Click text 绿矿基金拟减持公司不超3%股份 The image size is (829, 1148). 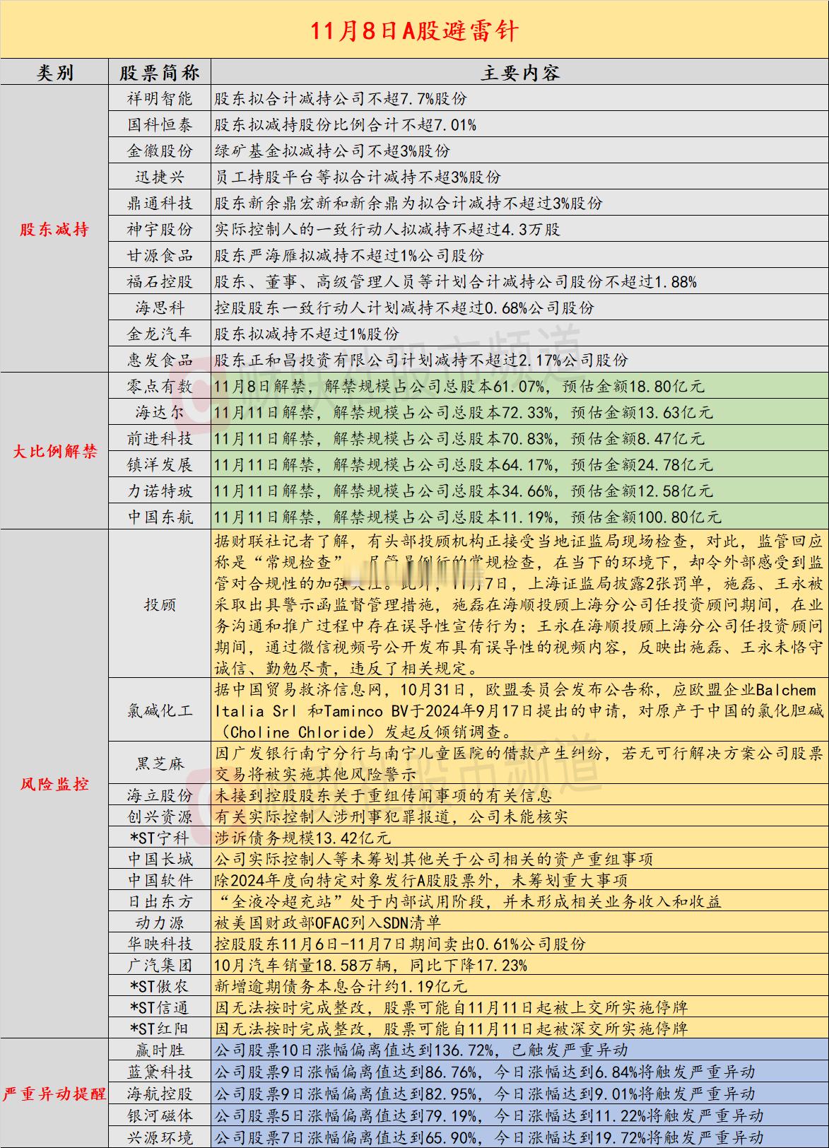click(332, 151)
